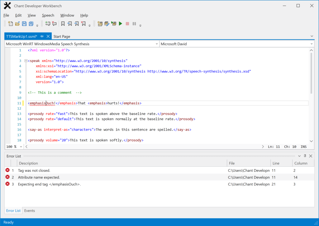Open the overflow arrow after the bookmark icons
319x226 pixels.
click(89, 26)
